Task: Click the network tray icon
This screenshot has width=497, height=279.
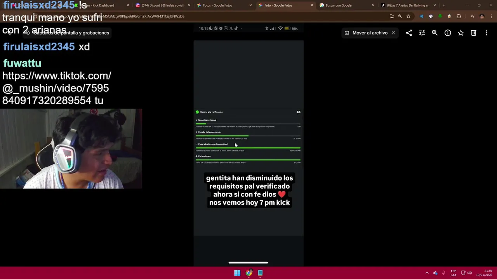Action: pos(463,273)
